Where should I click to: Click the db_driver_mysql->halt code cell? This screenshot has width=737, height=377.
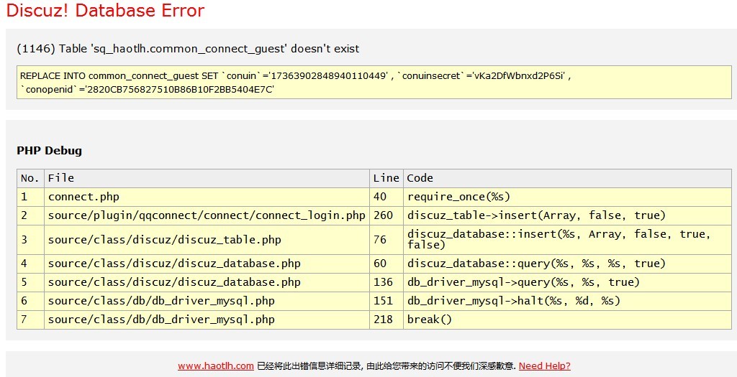pos(513,301)
